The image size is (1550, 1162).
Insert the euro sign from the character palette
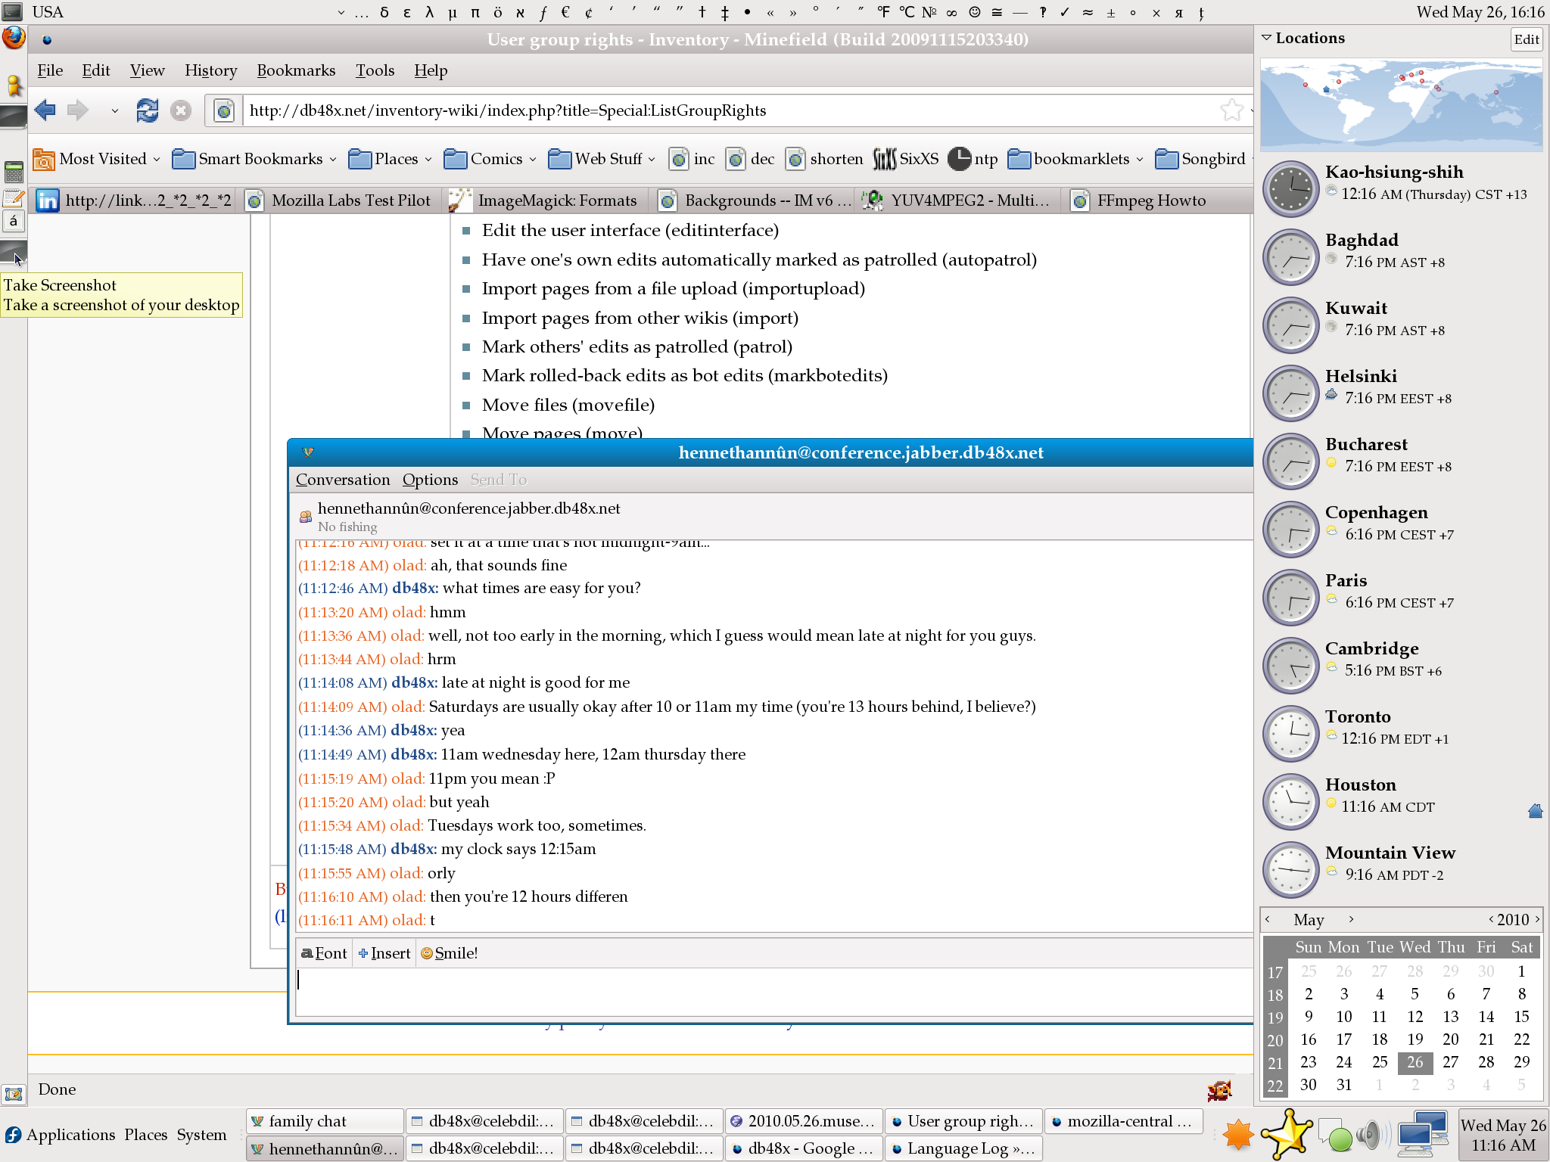point(565,12)
